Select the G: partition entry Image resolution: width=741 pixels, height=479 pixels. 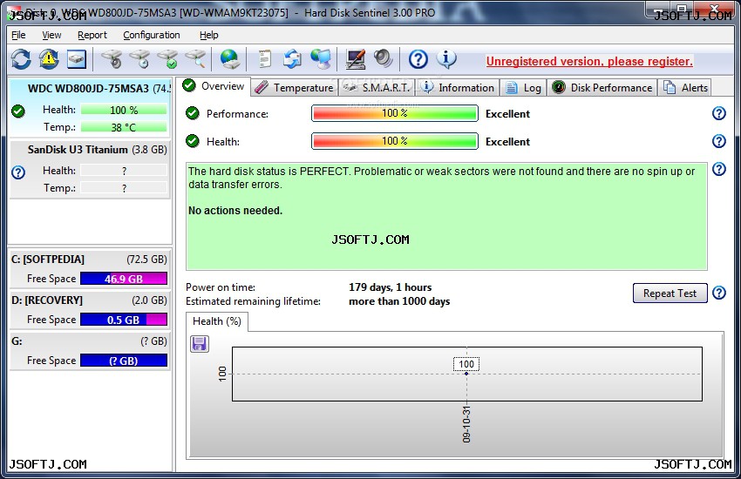[x=90, y=351]
